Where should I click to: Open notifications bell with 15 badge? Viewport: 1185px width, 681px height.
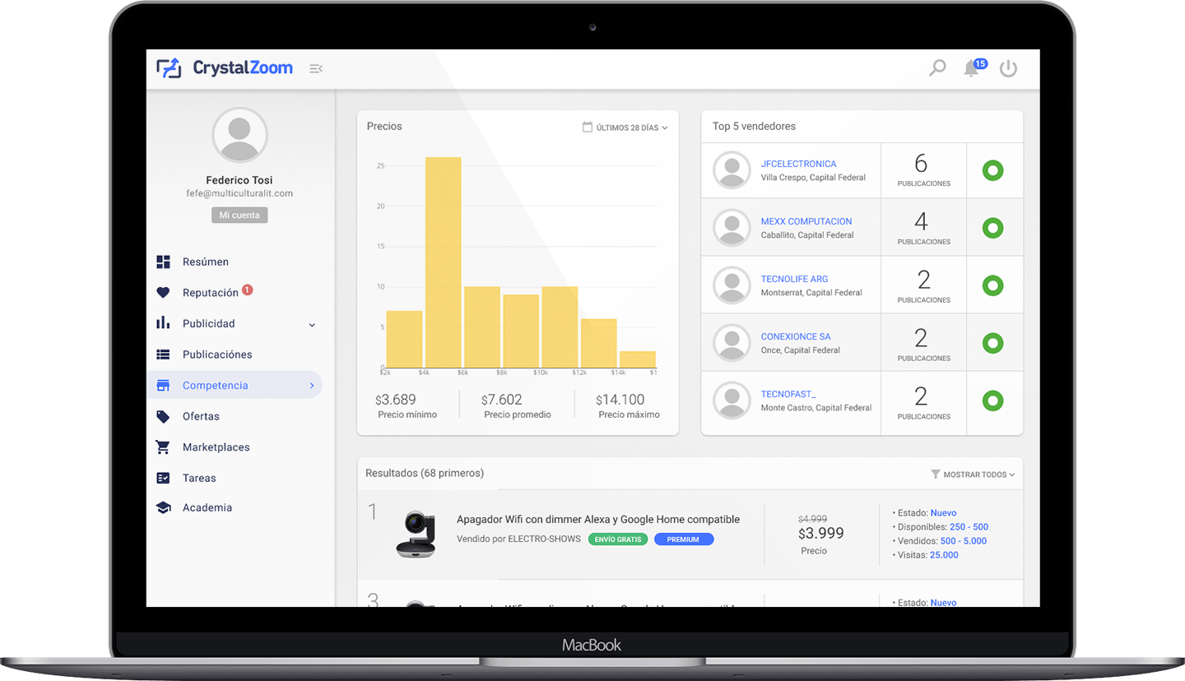(x=972, y=69)
